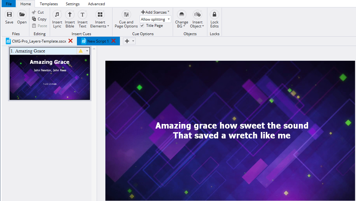Open the Insert Object menu
Viewport: 356px width, 201px height.
[197, 19]
